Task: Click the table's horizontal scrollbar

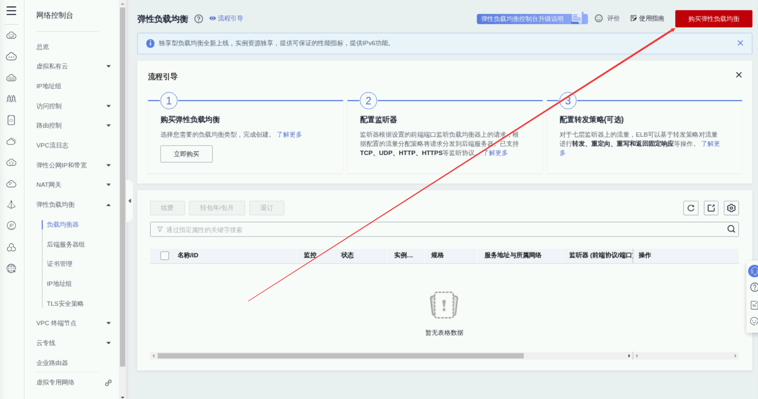Action: point(341,356)
